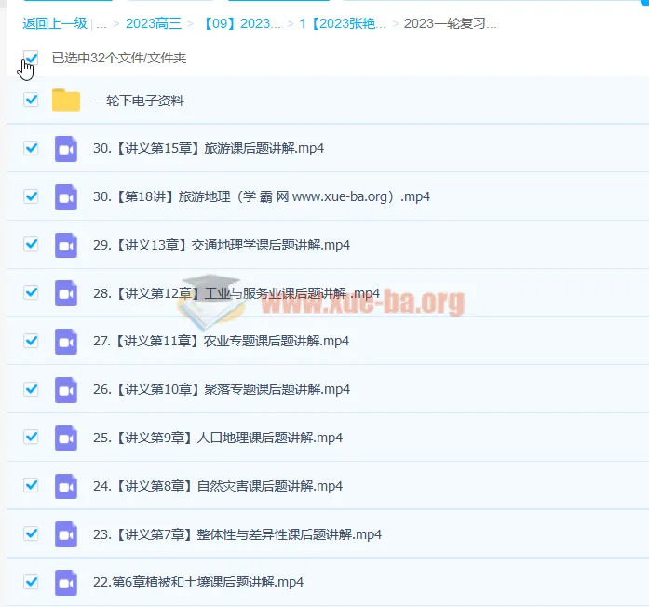This screenshot has height=607, width=649.
Task: Click video icon for 25.【讲义第9章】人口地理 file
Action: click(x=66, y=437)
